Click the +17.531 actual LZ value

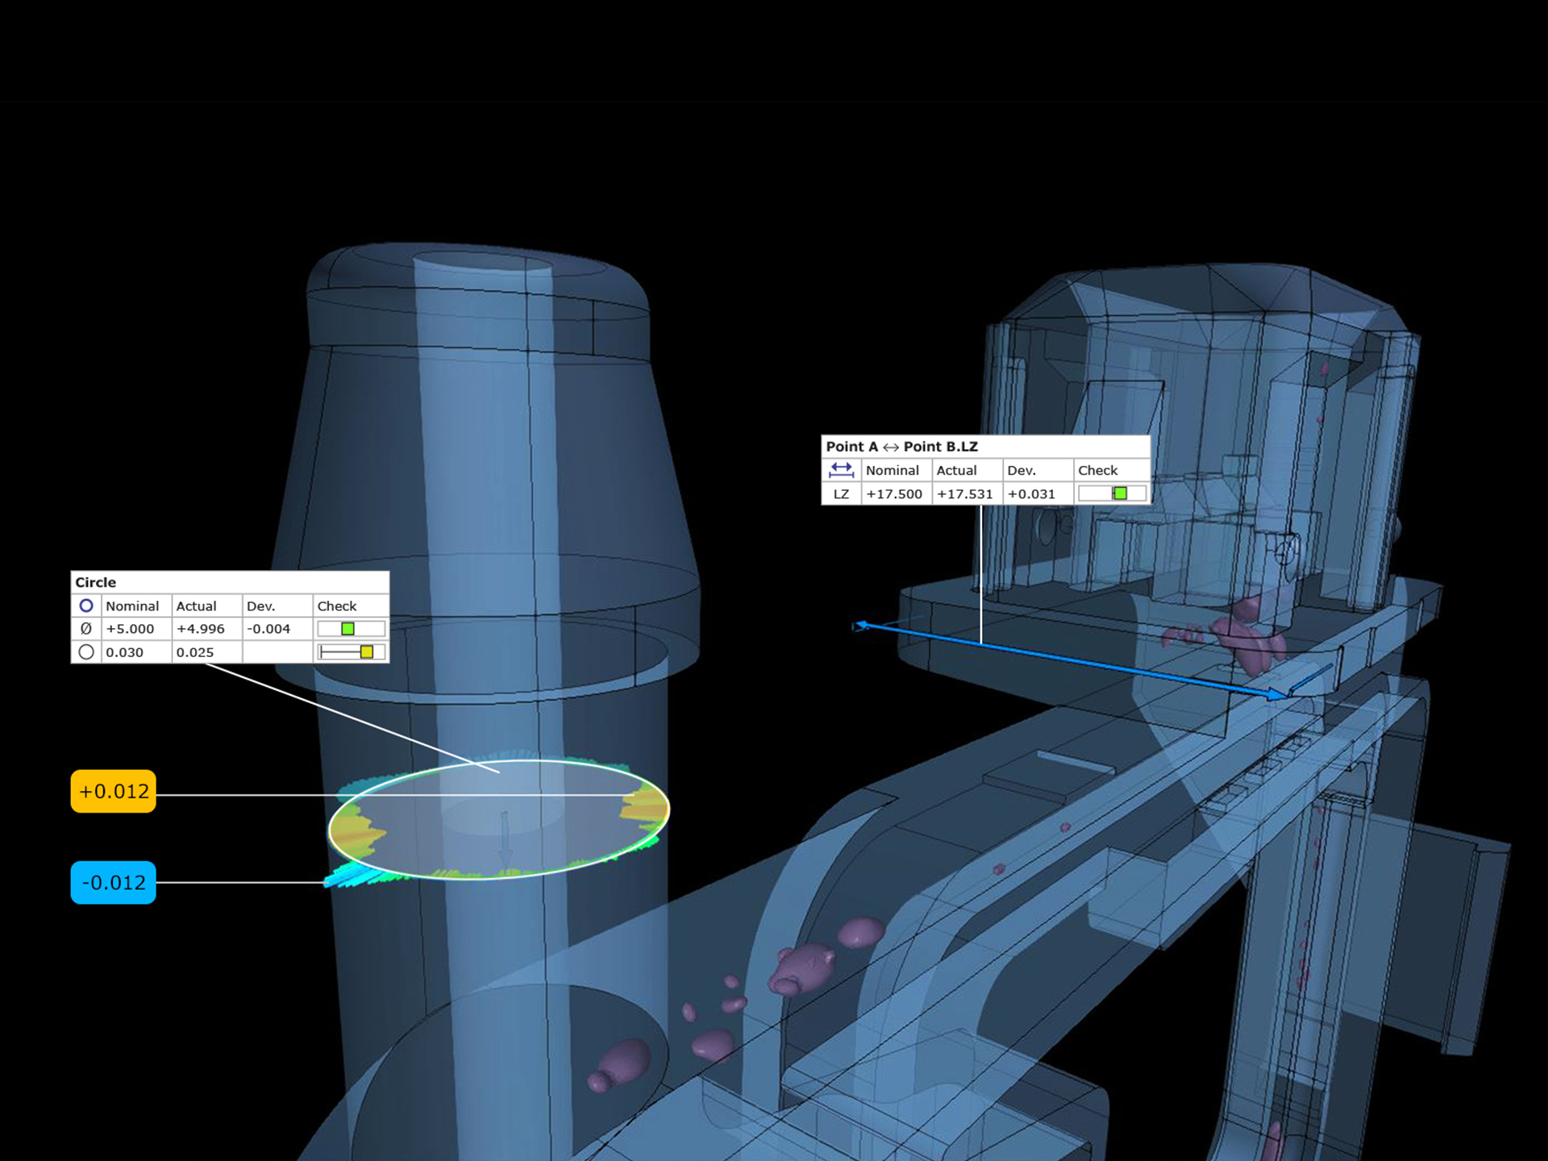[964, 493]
